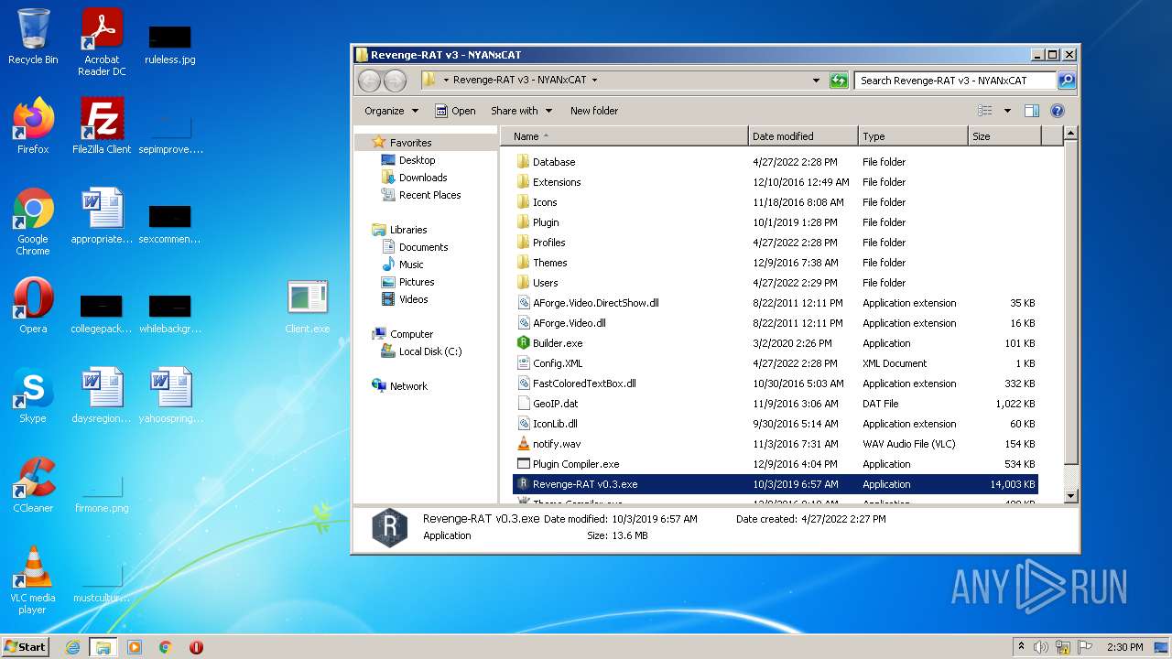Click the New folder button

click(593, 111)
